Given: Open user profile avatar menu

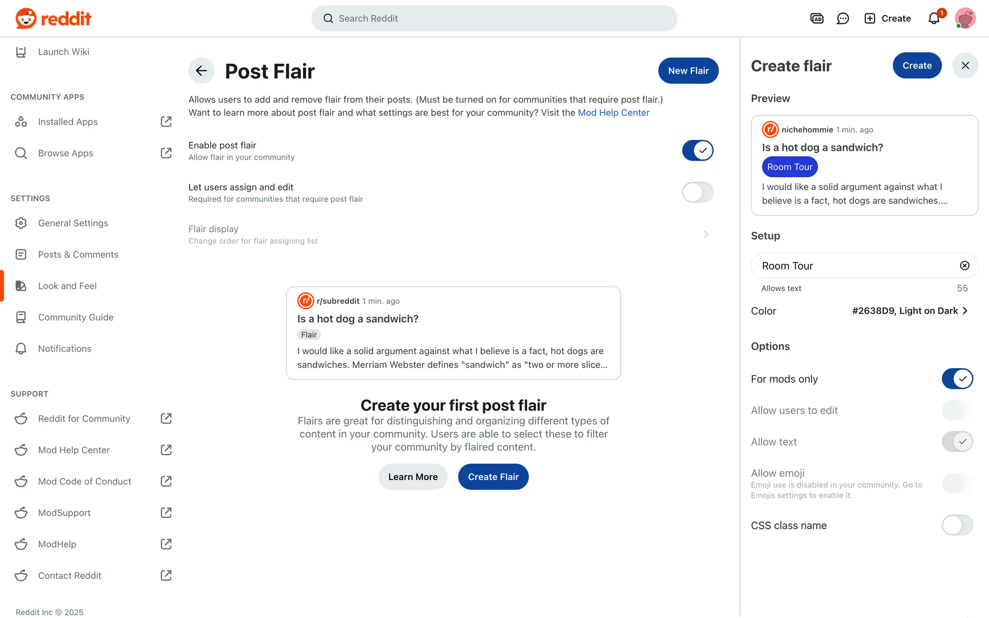Looking at the screenshot, I should click(x=965, y=19).
